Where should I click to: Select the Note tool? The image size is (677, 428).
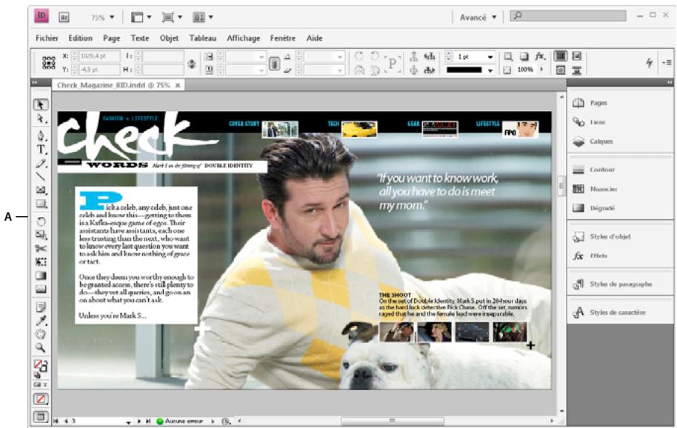tap(41, 307)
